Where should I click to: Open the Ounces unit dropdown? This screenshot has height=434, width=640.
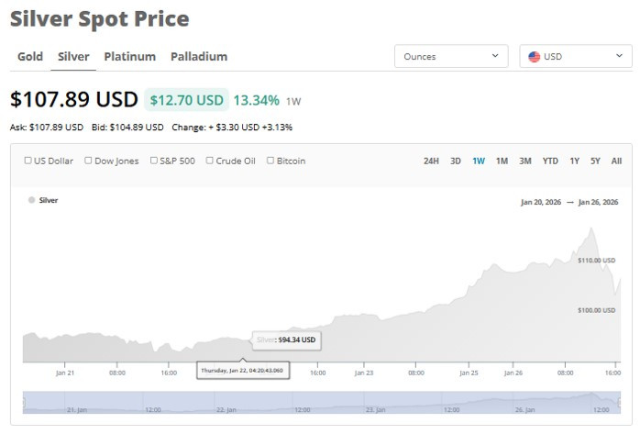point(451,57)
